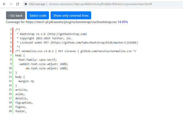183x114 pixels.
Task: Click line number 11
Action: [x=10, y=73]
